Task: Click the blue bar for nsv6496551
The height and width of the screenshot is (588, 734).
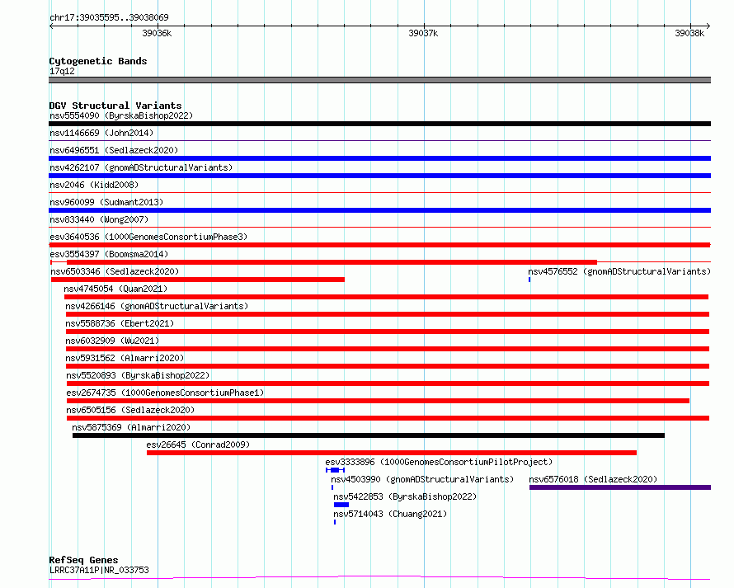Action: coord(379,158)
